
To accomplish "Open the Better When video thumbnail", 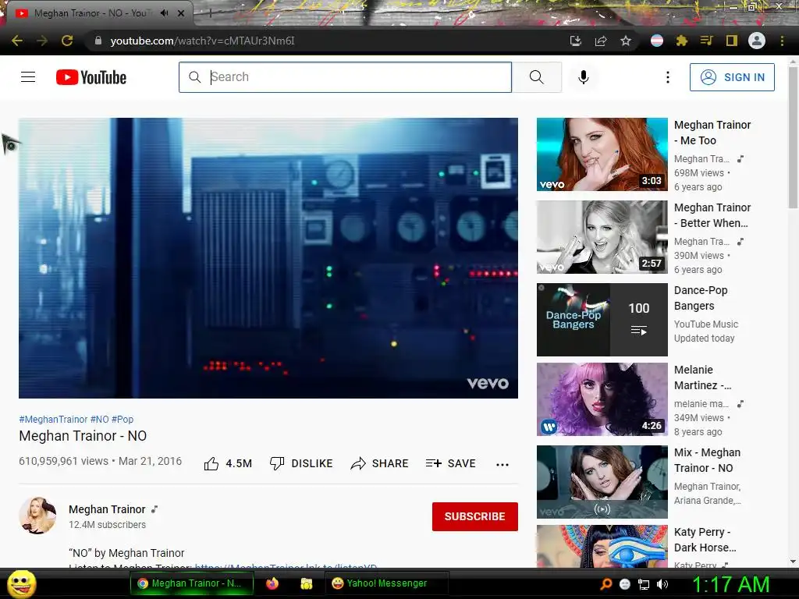I will (602, 237).
